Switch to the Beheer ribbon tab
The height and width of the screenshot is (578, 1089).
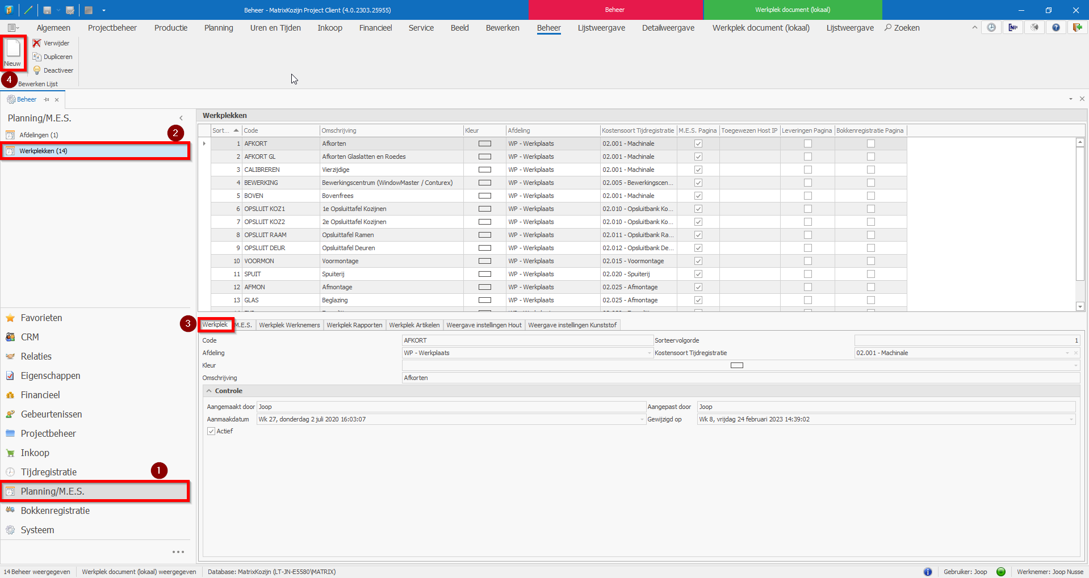pos(548,27)
